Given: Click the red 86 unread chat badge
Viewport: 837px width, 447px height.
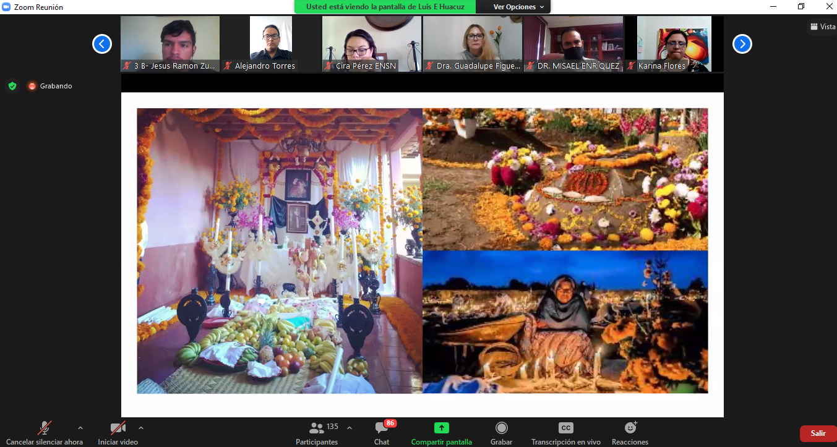Looking at the screenshot, I should pyautogui.click(x=390, y=423).
